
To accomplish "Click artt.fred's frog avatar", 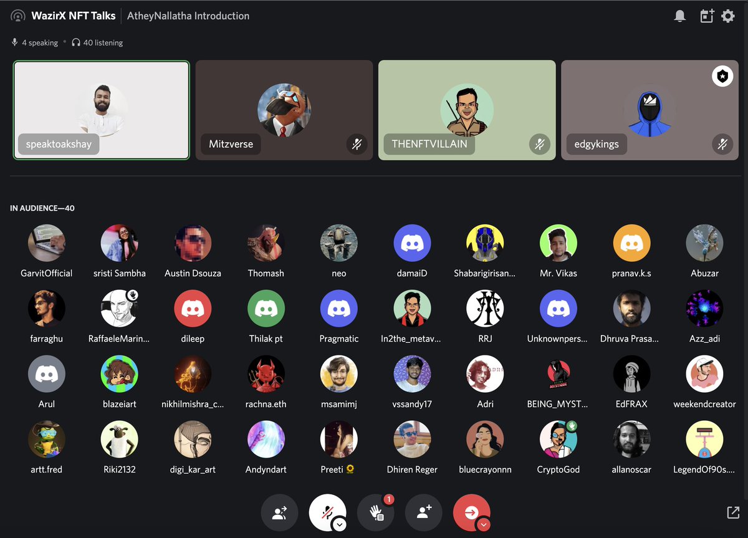I will 47,440.
